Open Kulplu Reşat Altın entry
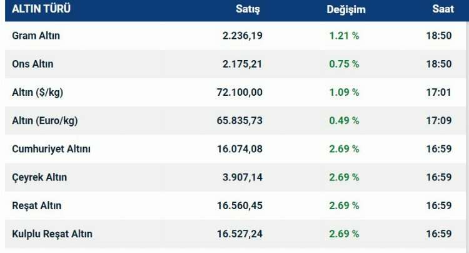The height and width of the screenshot is (253, 469). pyautogui.click(x=52, y=234)
